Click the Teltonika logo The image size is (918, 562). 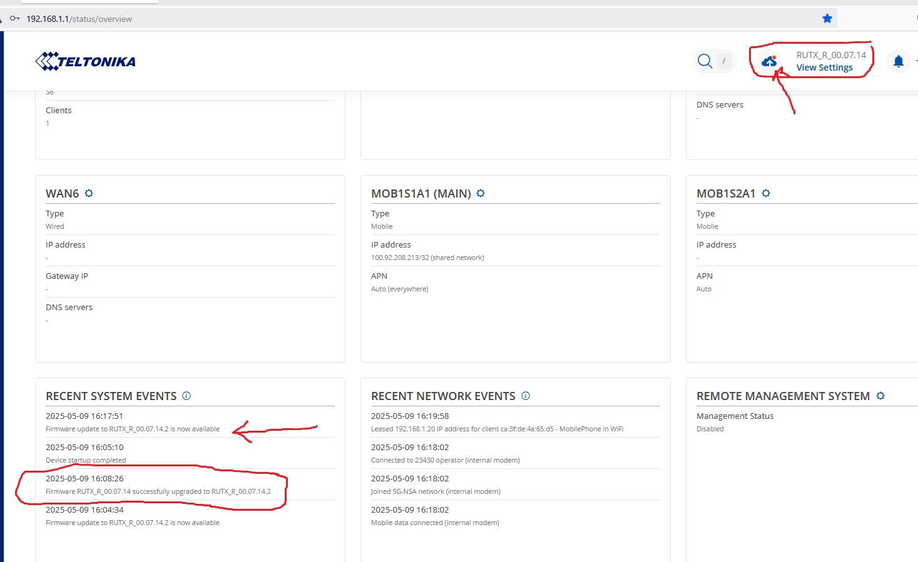(85, 61)
